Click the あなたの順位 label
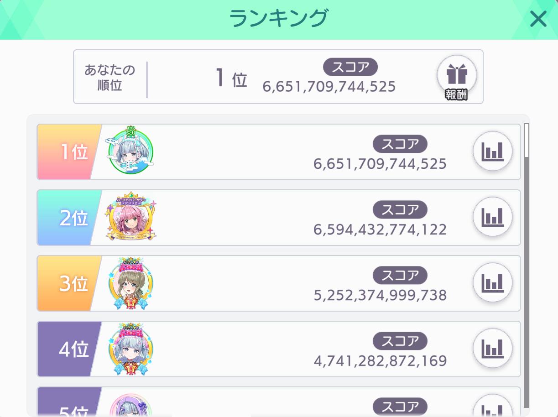Image resolution: width=558 pixels, height=417 pixels. point(110,77)
